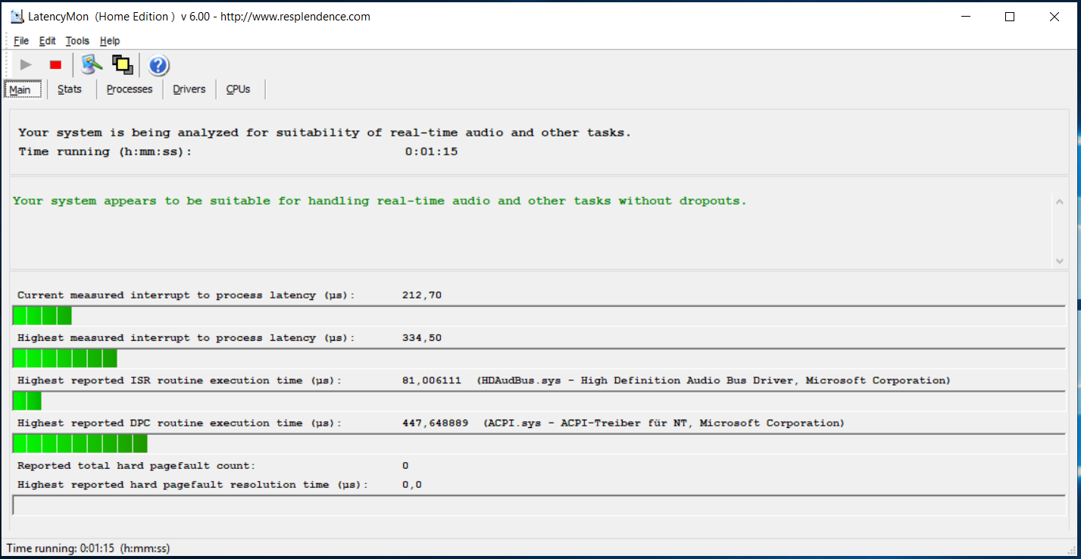Select the Main tab
This screenshot has width=1081, height=559.
[20, 89]
